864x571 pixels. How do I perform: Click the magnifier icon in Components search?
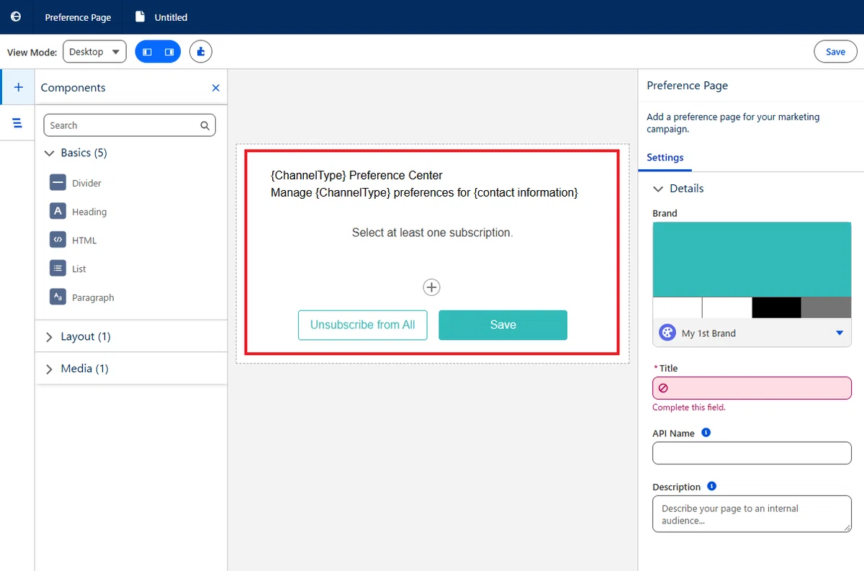[205, 125]
